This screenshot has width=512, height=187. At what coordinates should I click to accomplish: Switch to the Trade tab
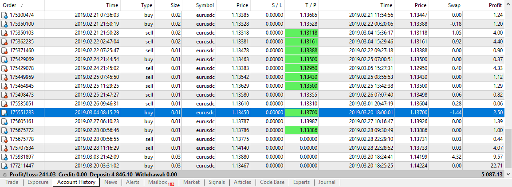12,182
